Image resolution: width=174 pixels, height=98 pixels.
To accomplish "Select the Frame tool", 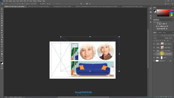I will [x=2, y=21].
